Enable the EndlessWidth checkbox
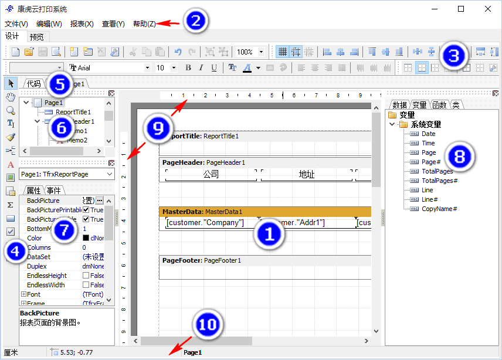The width and height of the screenshot is (502, 360). coord(86,285)
